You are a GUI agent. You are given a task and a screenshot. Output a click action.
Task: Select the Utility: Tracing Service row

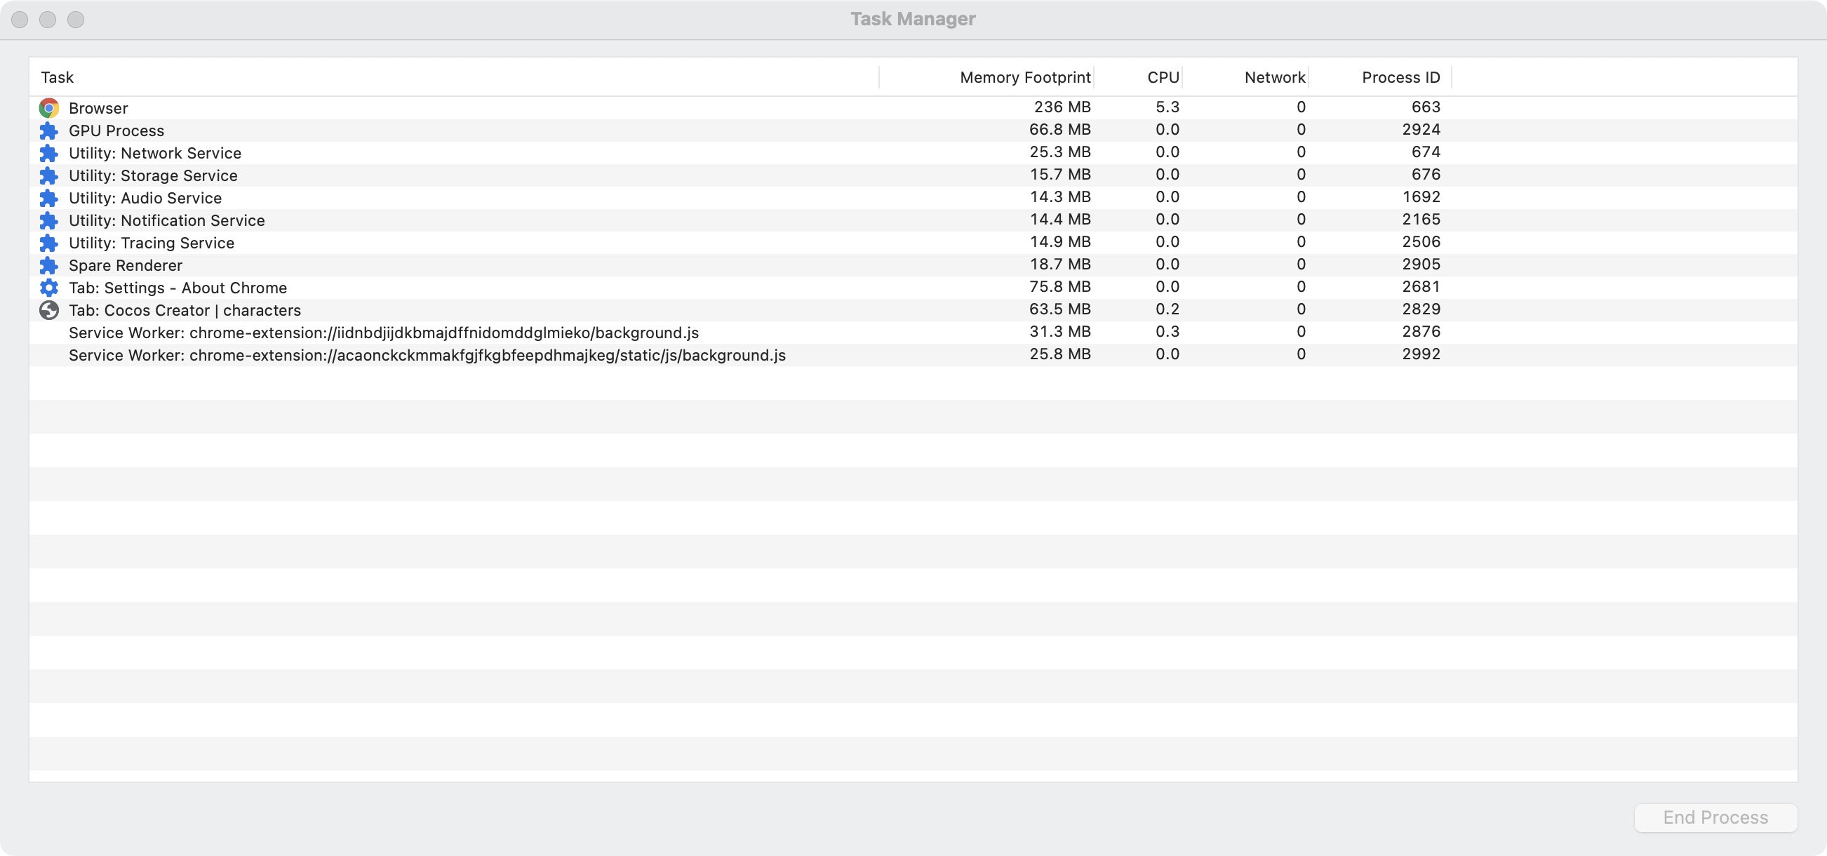point(151,243)
